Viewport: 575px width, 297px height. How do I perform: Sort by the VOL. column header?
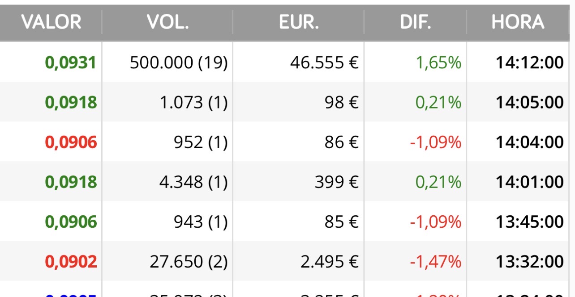tap(167, 22)
